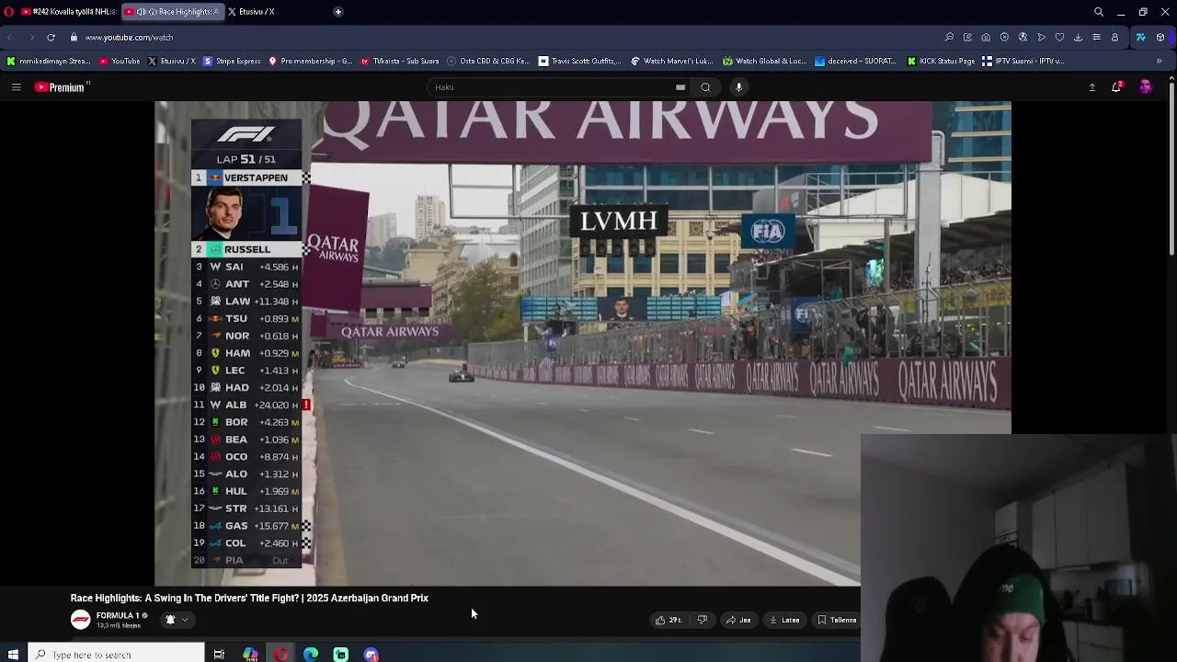Open YouTube notifications bell
Viewport: 1177px width, 662px height.
[x=1116, y=87]
